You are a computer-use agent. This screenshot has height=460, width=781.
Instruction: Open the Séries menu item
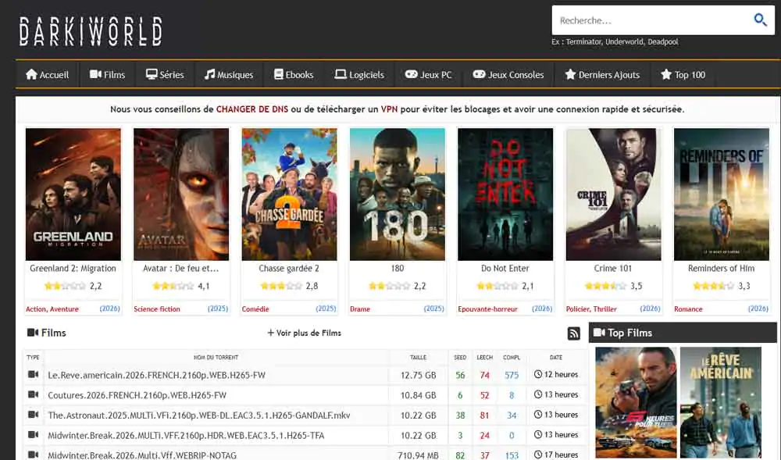(165, 75)
